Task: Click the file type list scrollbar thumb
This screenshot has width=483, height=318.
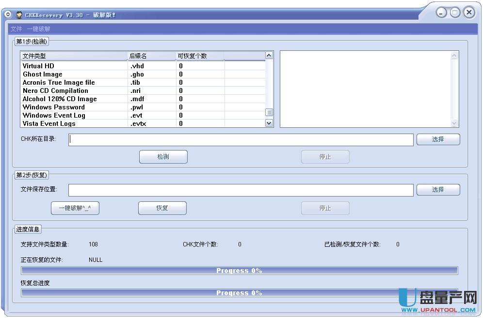Action: pyautogui.click(x=269, y=112)
